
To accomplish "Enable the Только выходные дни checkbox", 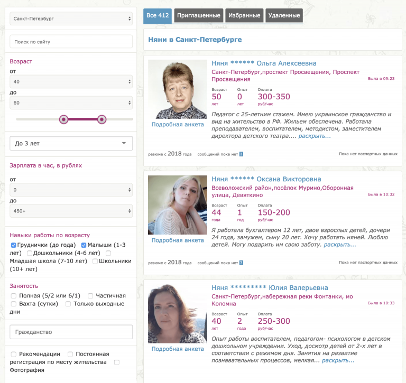I will click(68, 304).
